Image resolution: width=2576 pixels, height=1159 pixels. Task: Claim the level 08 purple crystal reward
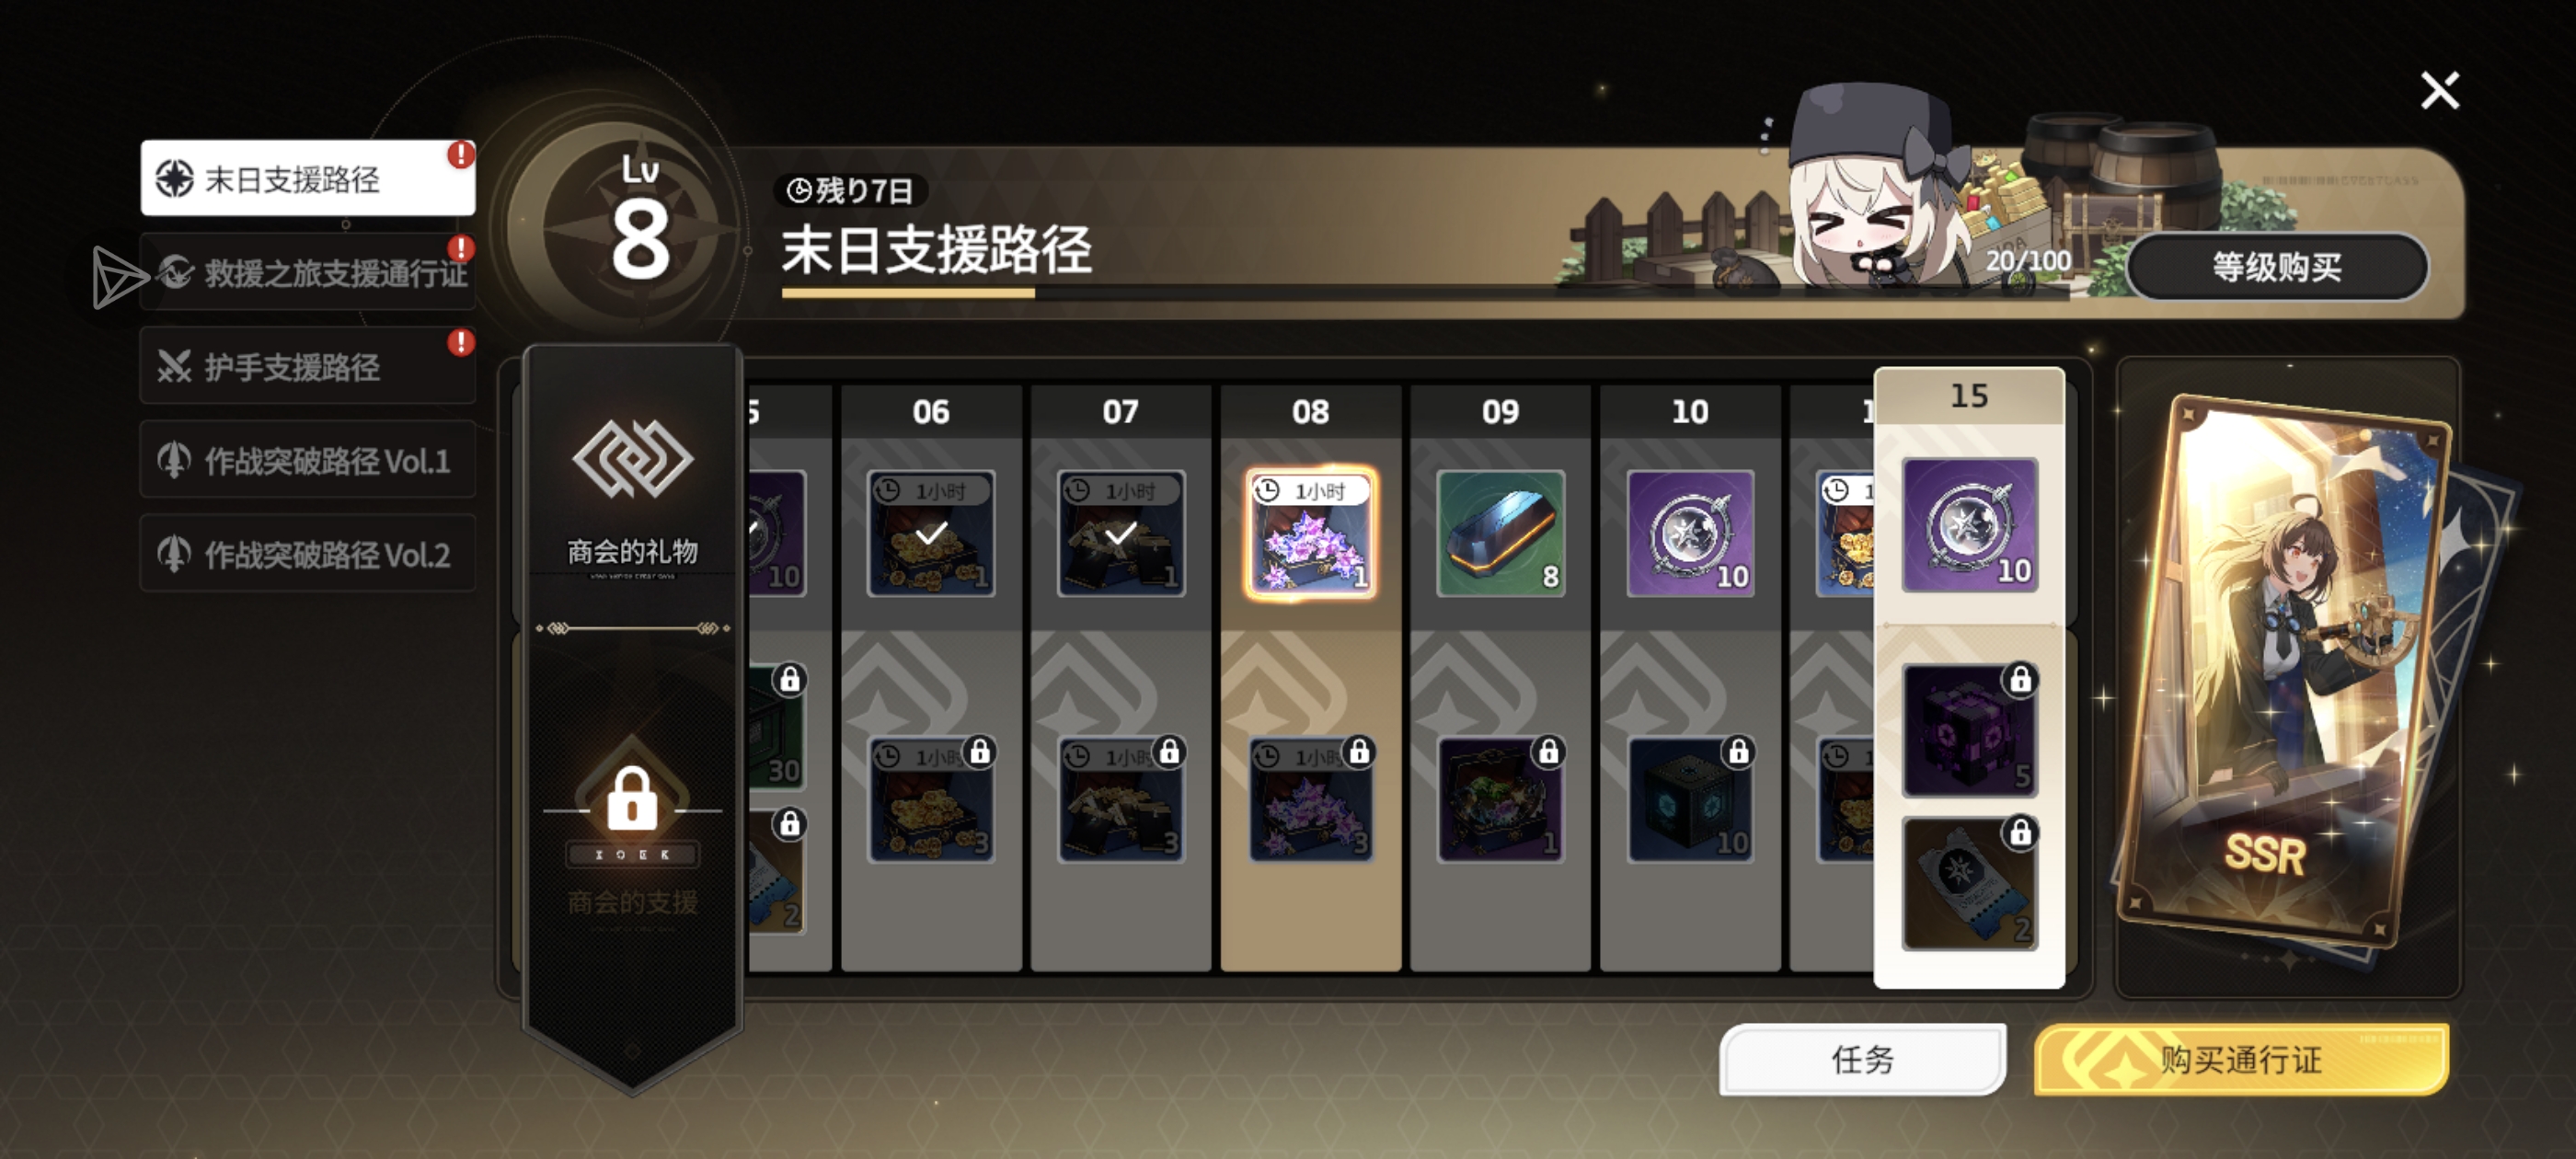coord(1310,533)
